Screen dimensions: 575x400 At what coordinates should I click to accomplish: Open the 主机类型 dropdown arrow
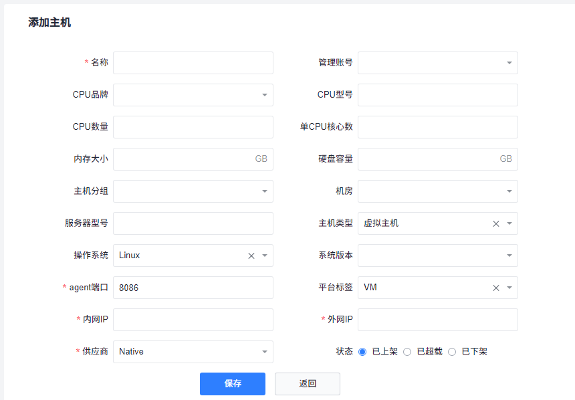pos(509,223)
